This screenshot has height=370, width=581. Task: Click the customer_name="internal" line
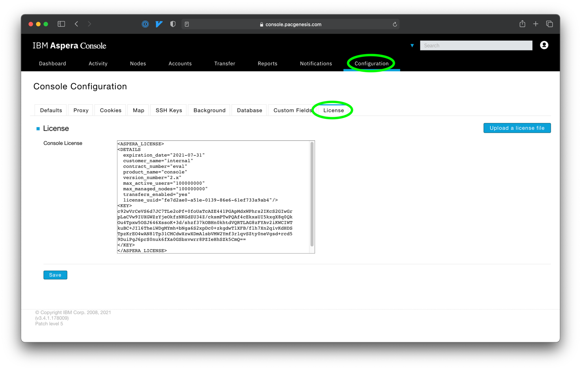158,161
